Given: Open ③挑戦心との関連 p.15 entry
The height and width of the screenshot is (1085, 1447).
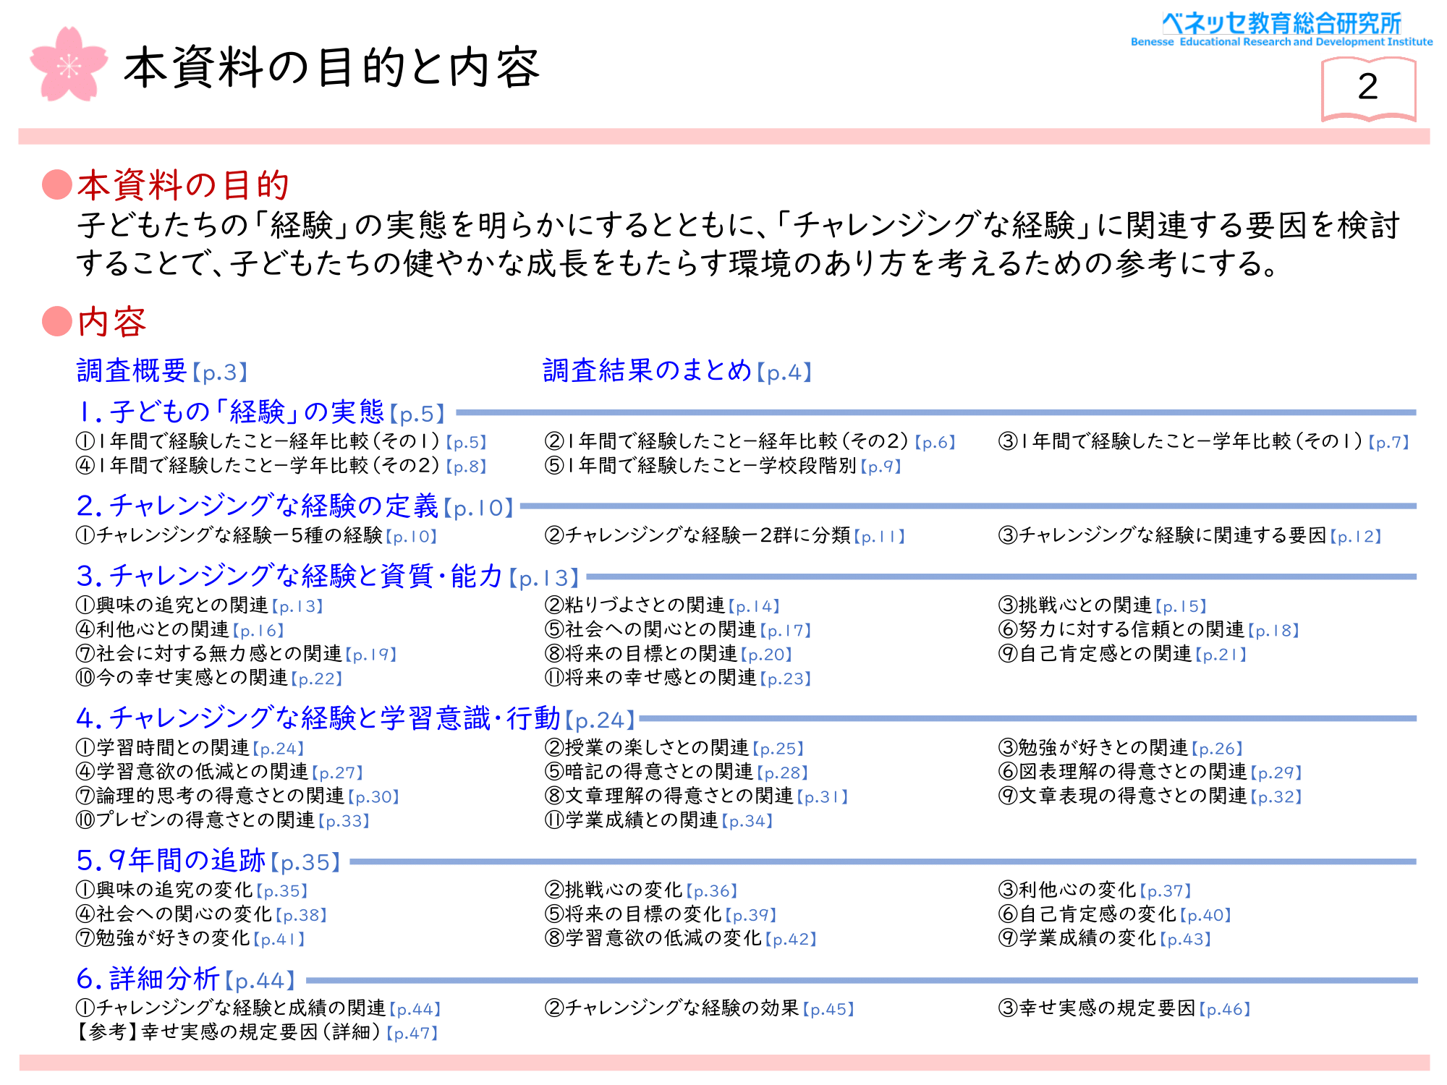Looking at the screenshot, I should 1102,605.
